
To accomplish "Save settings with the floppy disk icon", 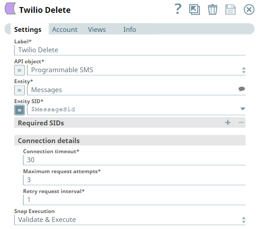I will click(x=231, y=10).
